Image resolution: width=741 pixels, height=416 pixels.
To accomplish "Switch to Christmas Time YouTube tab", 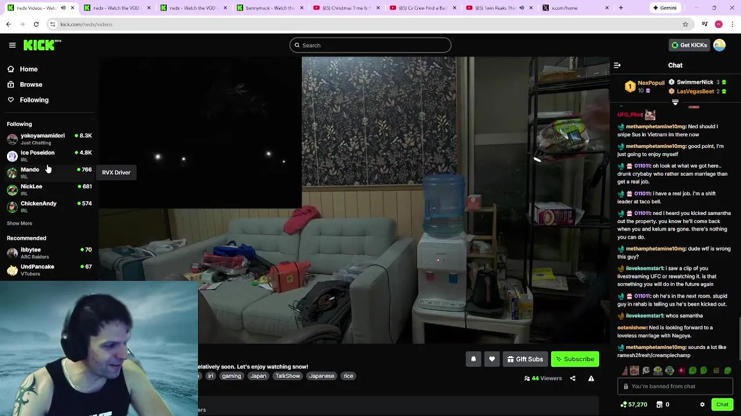I will click(346, 8).
